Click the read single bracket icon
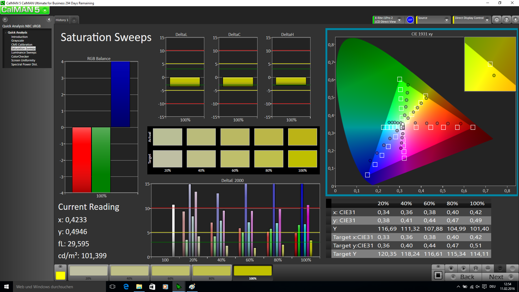 point(476,268)
